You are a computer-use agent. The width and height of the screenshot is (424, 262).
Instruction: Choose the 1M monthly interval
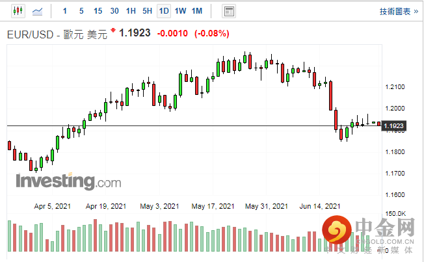197,11
